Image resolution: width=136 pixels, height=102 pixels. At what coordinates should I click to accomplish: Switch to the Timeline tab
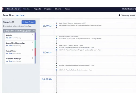pos(27,9)
